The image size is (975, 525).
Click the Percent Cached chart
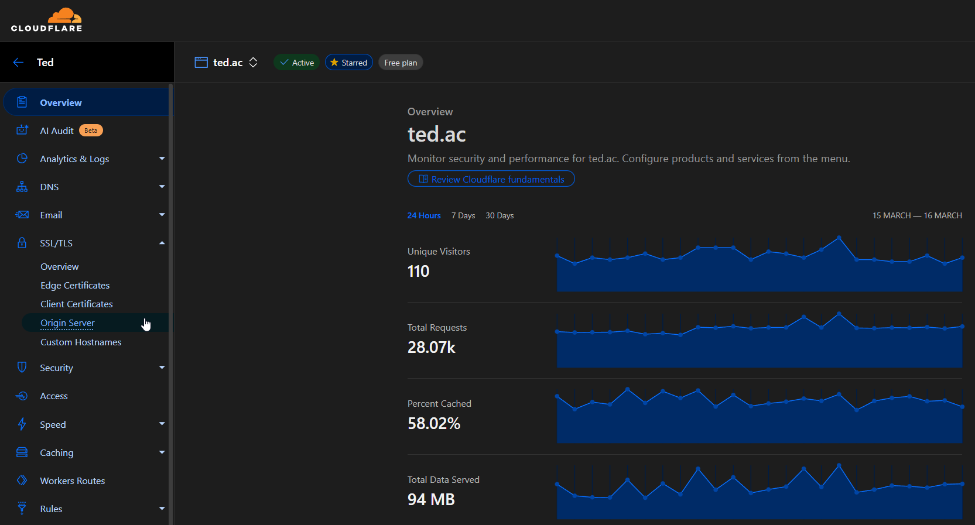(759, 415)
